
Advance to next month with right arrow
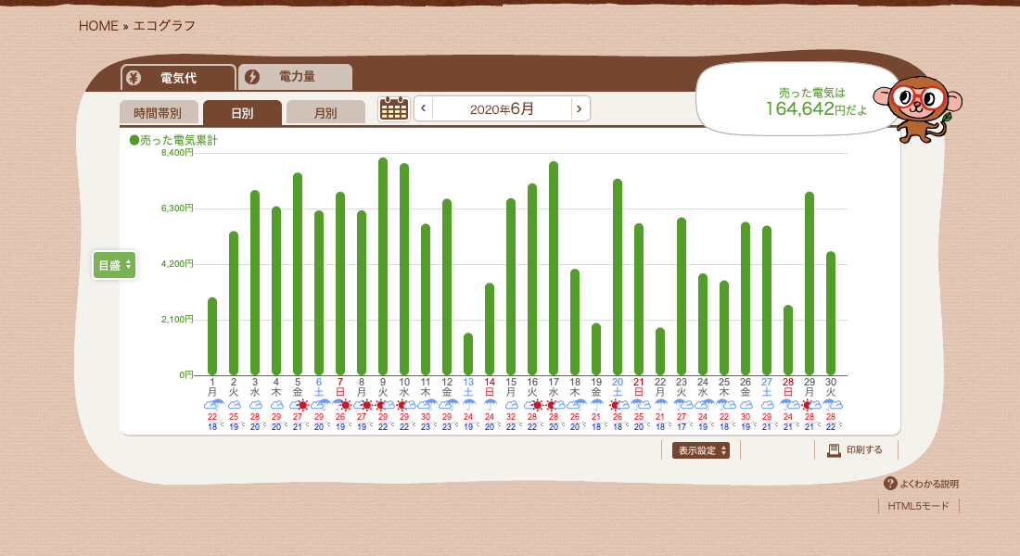pos(580,108)
